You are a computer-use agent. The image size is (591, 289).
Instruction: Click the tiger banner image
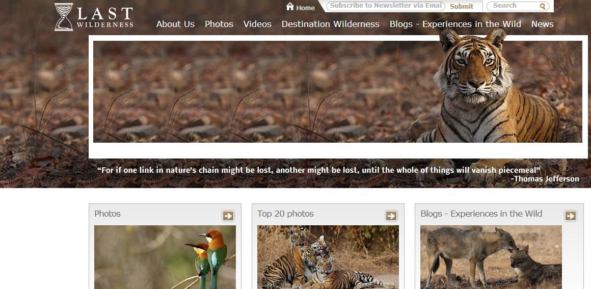pos(337,92)
